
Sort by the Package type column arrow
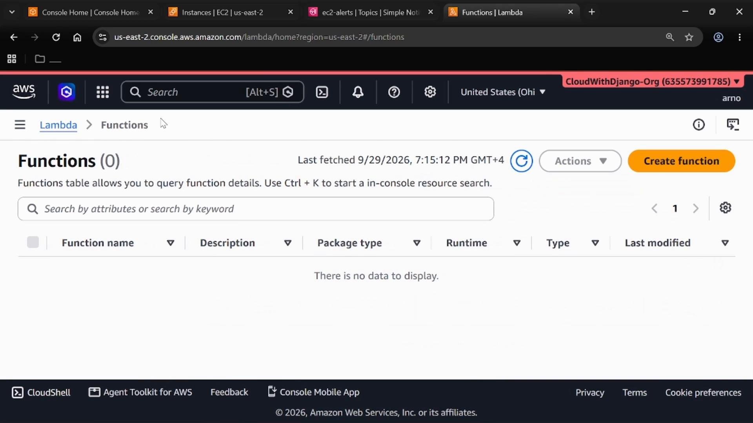pyautogui.click(x=417, y=243)
